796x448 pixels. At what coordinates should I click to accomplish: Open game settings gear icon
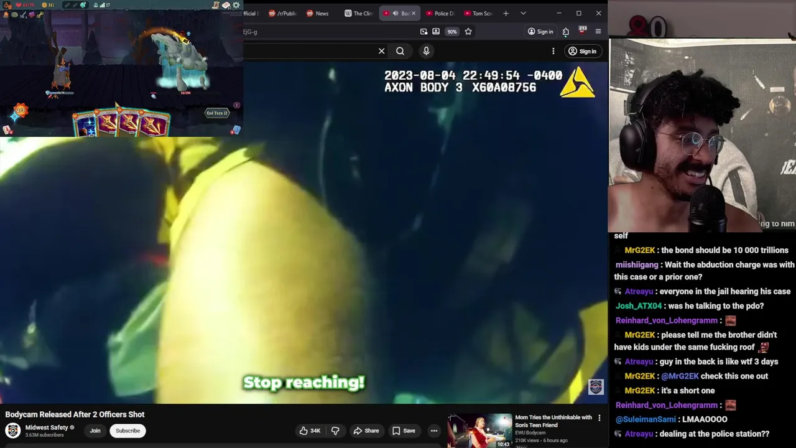click(x=236, y=5)
